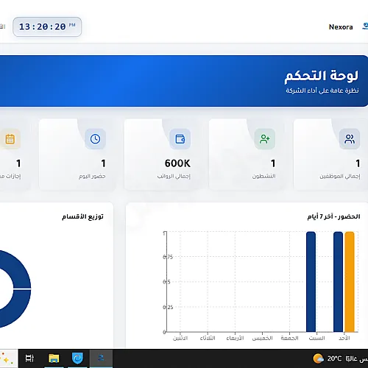Select the Nexora app taskbar icon

[101, 358]
